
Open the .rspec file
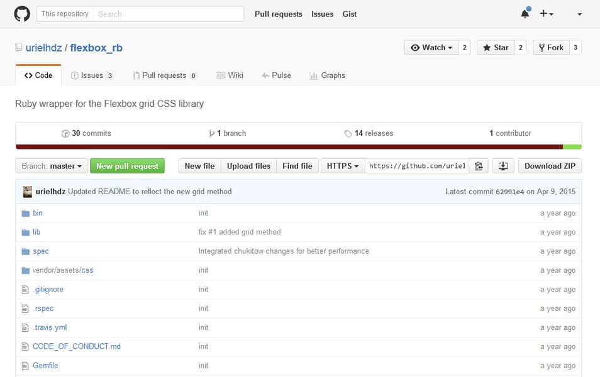43,309
